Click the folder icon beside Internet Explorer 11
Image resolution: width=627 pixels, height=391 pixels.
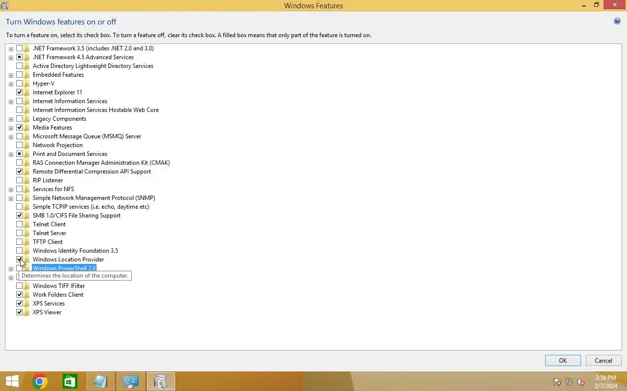27,92
